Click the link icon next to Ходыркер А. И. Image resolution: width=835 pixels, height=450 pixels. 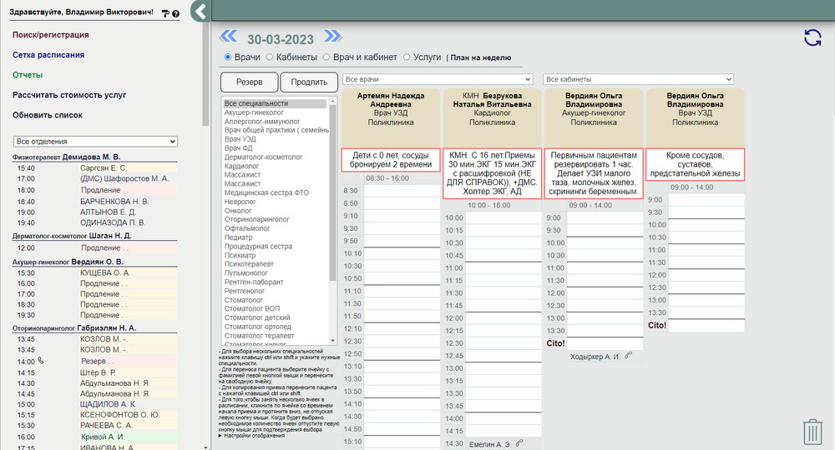629,356
